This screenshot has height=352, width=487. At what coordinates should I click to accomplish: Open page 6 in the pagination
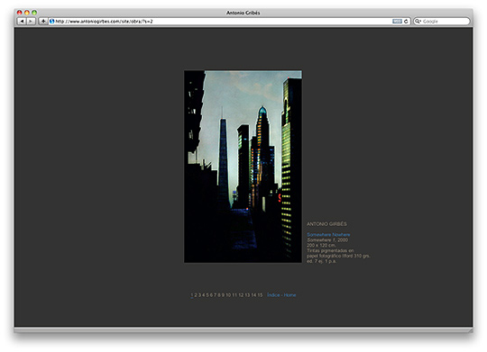pos(211,295)
